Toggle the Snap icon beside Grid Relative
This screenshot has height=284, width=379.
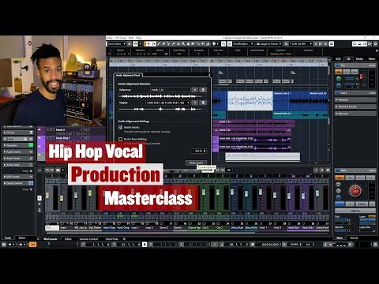click(230, 44)
